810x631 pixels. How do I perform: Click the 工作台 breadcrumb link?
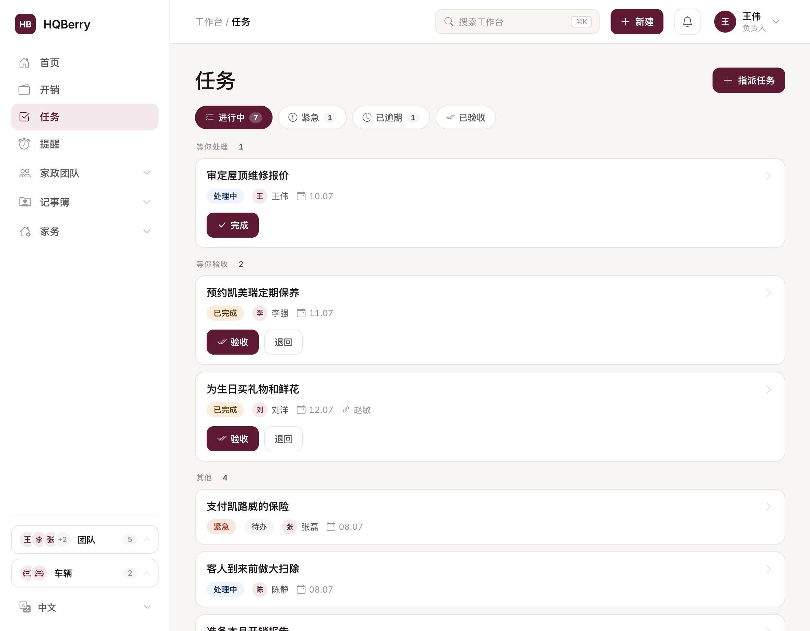[x=209, y=22]
